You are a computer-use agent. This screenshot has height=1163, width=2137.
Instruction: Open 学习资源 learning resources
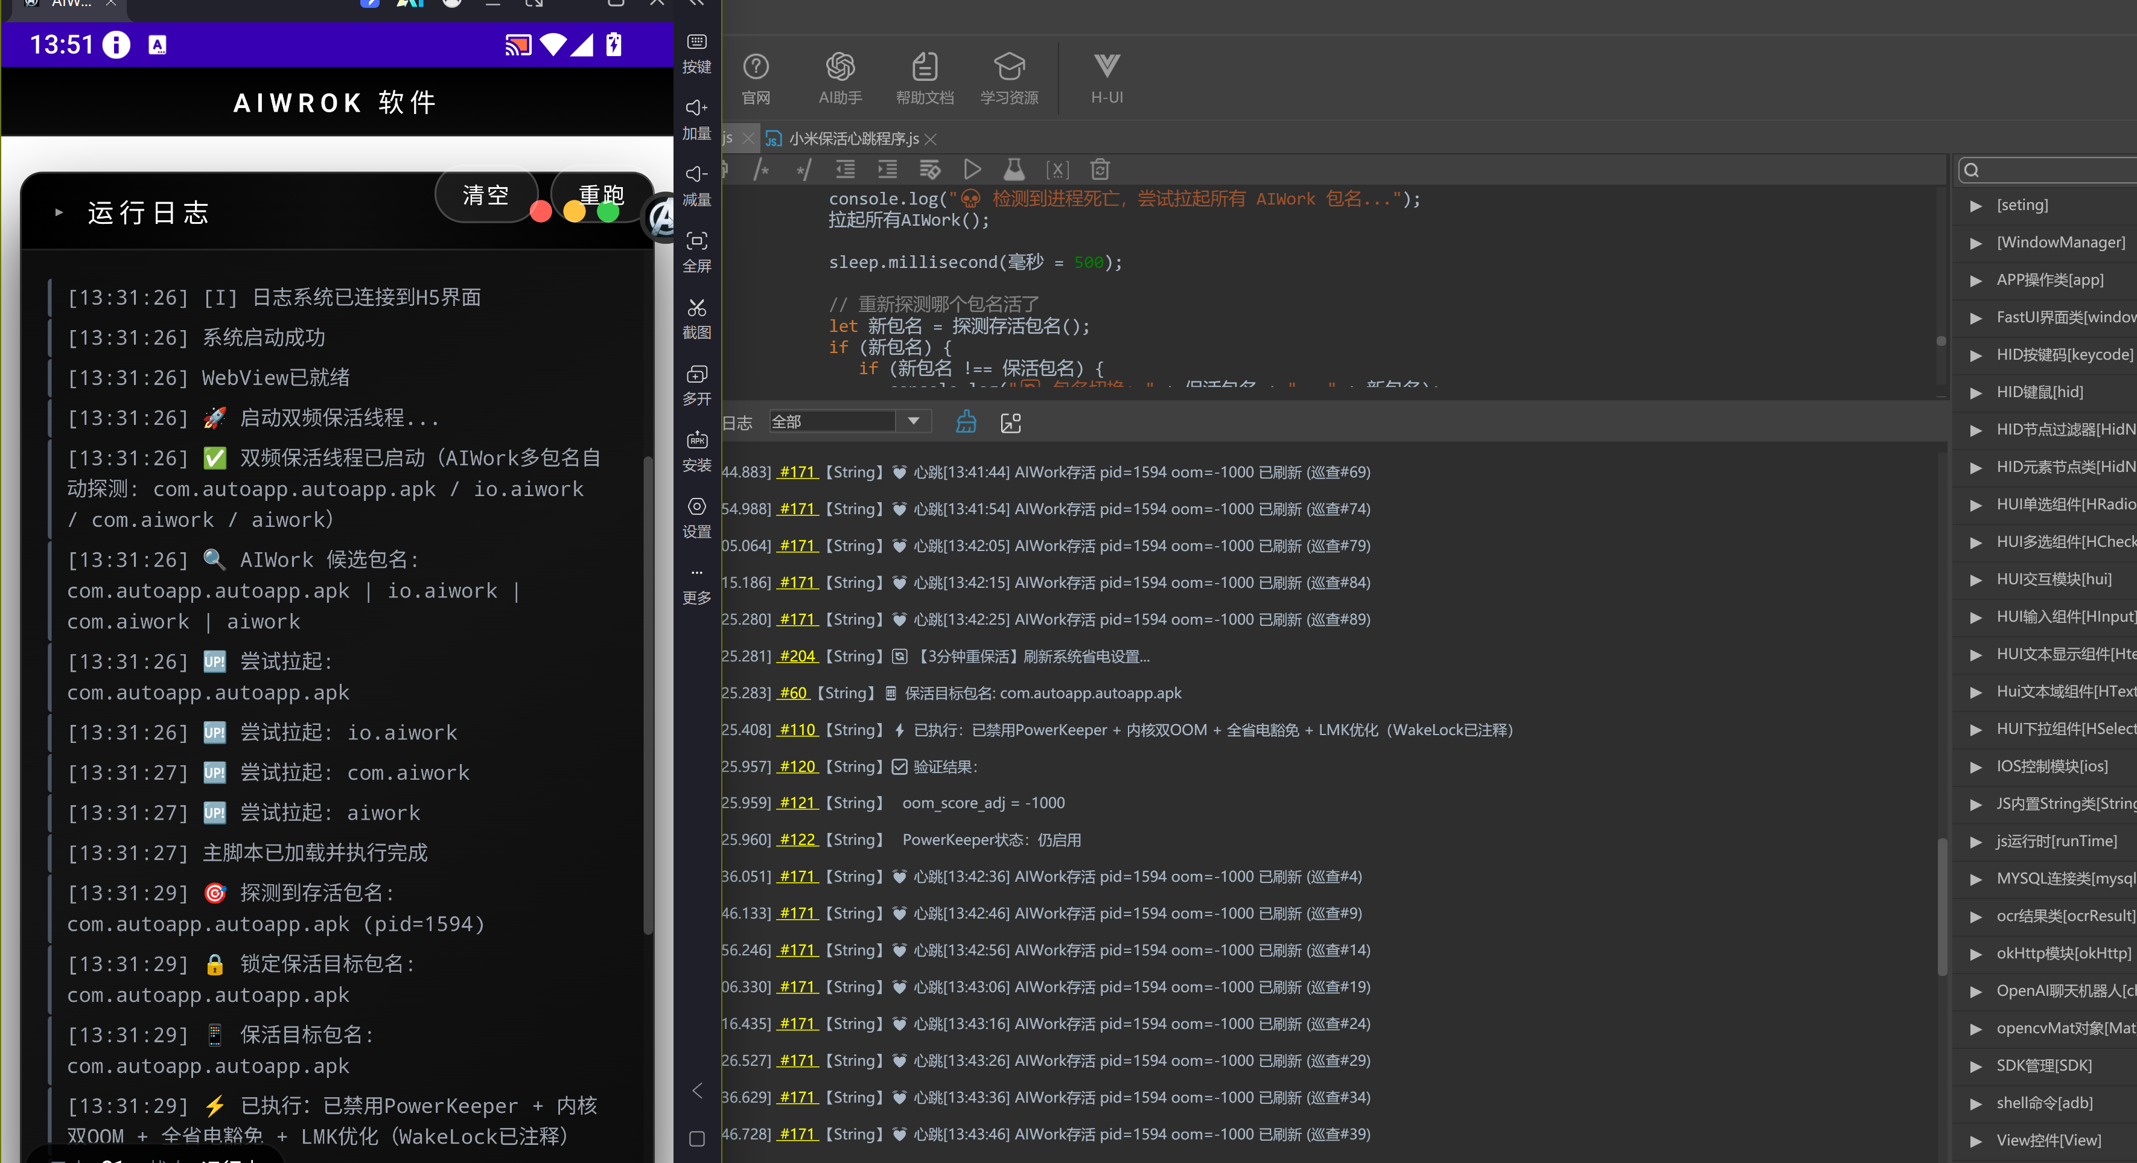point(1009,79)
